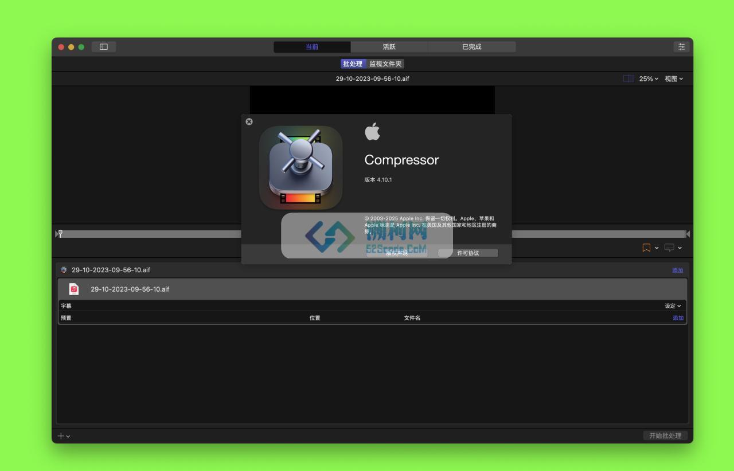Click the 字幕 label
The height and width of the screenshot is (471, 734).
pos(67,306)
